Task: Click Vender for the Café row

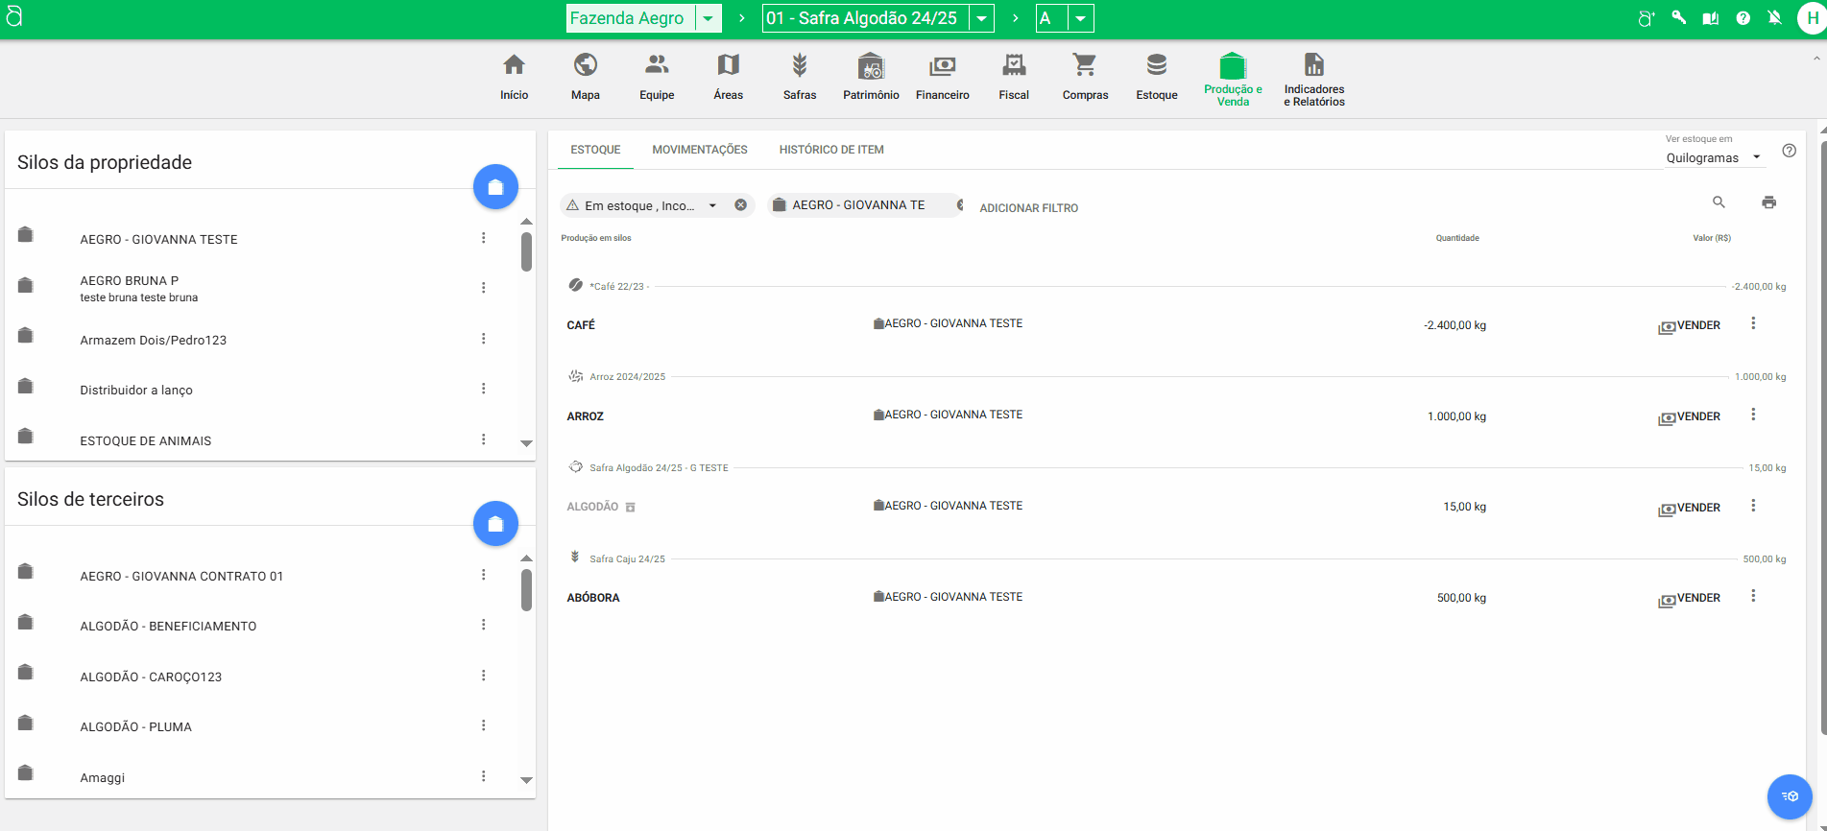Action: click(x=1690, y=326)
